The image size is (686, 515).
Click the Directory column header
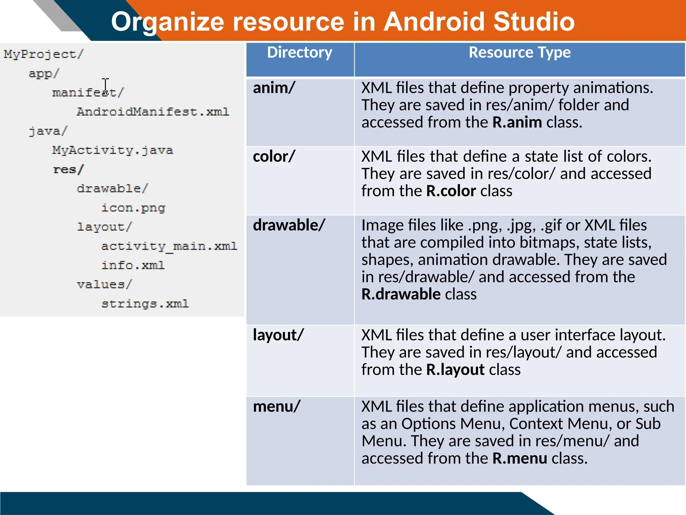tap(299, 53)
